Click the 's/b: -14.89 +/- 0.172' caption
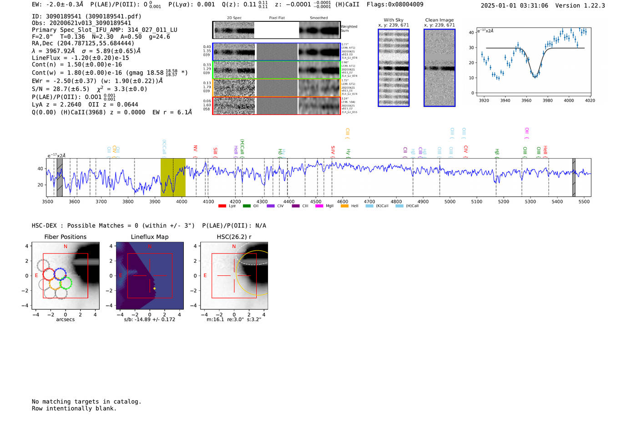The image size is (637, 433). point(150,319)
